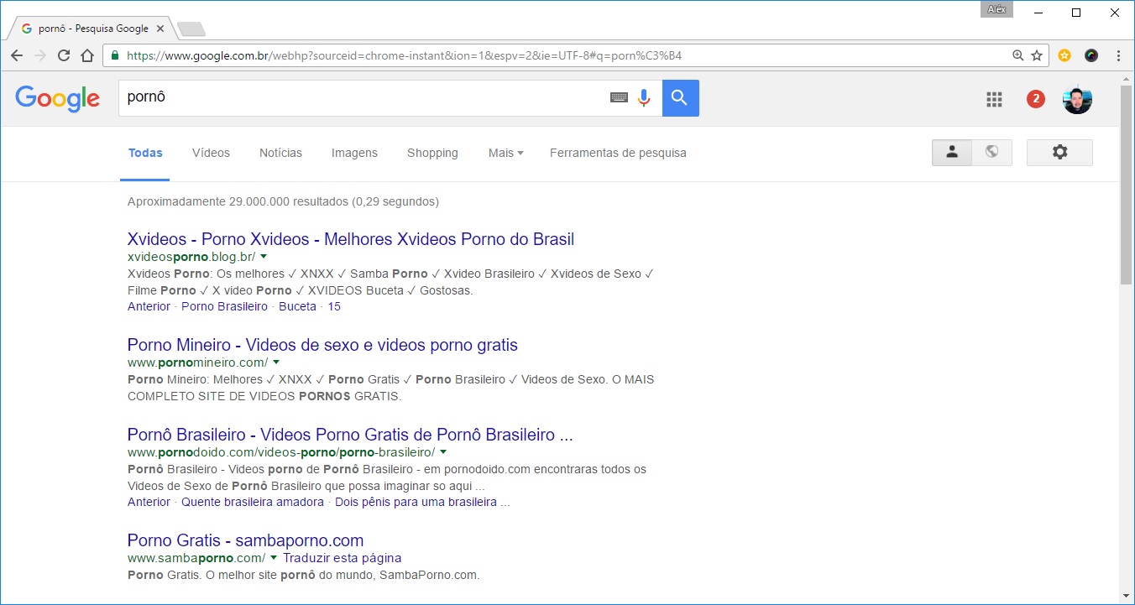Image resolution: width=1135 pixels, height=605 pixels.
Task: Click the browser address bar URL
Action: (403, 56)
